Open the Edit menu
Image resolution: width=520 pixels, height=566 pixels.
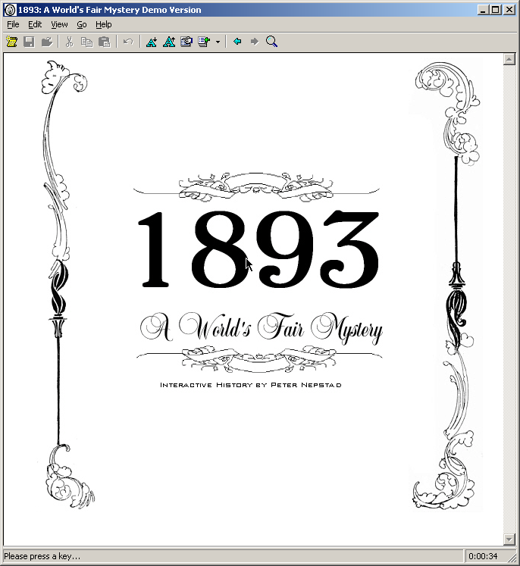point(35,24)
